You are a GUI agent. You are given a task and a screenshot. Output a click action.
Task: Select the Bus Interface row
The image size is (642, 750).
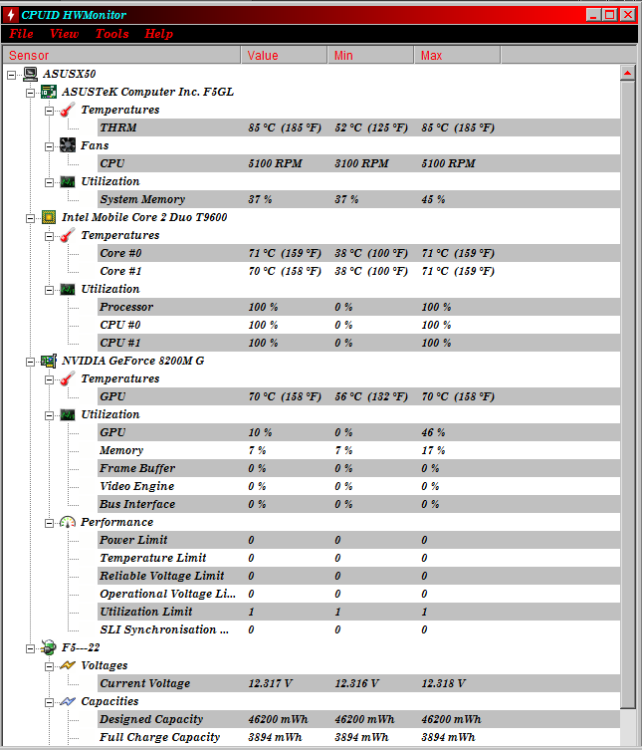coord(358,504)
